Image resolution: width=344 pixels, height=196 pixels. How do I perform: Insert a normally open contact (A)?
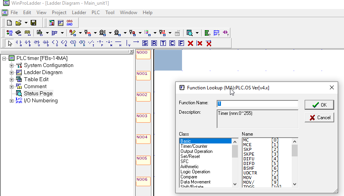point(19,43)
